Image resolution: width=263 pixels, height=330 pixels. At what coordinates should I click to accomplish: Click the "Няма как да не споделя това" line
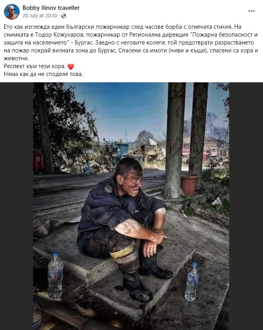tap(43, 74)
